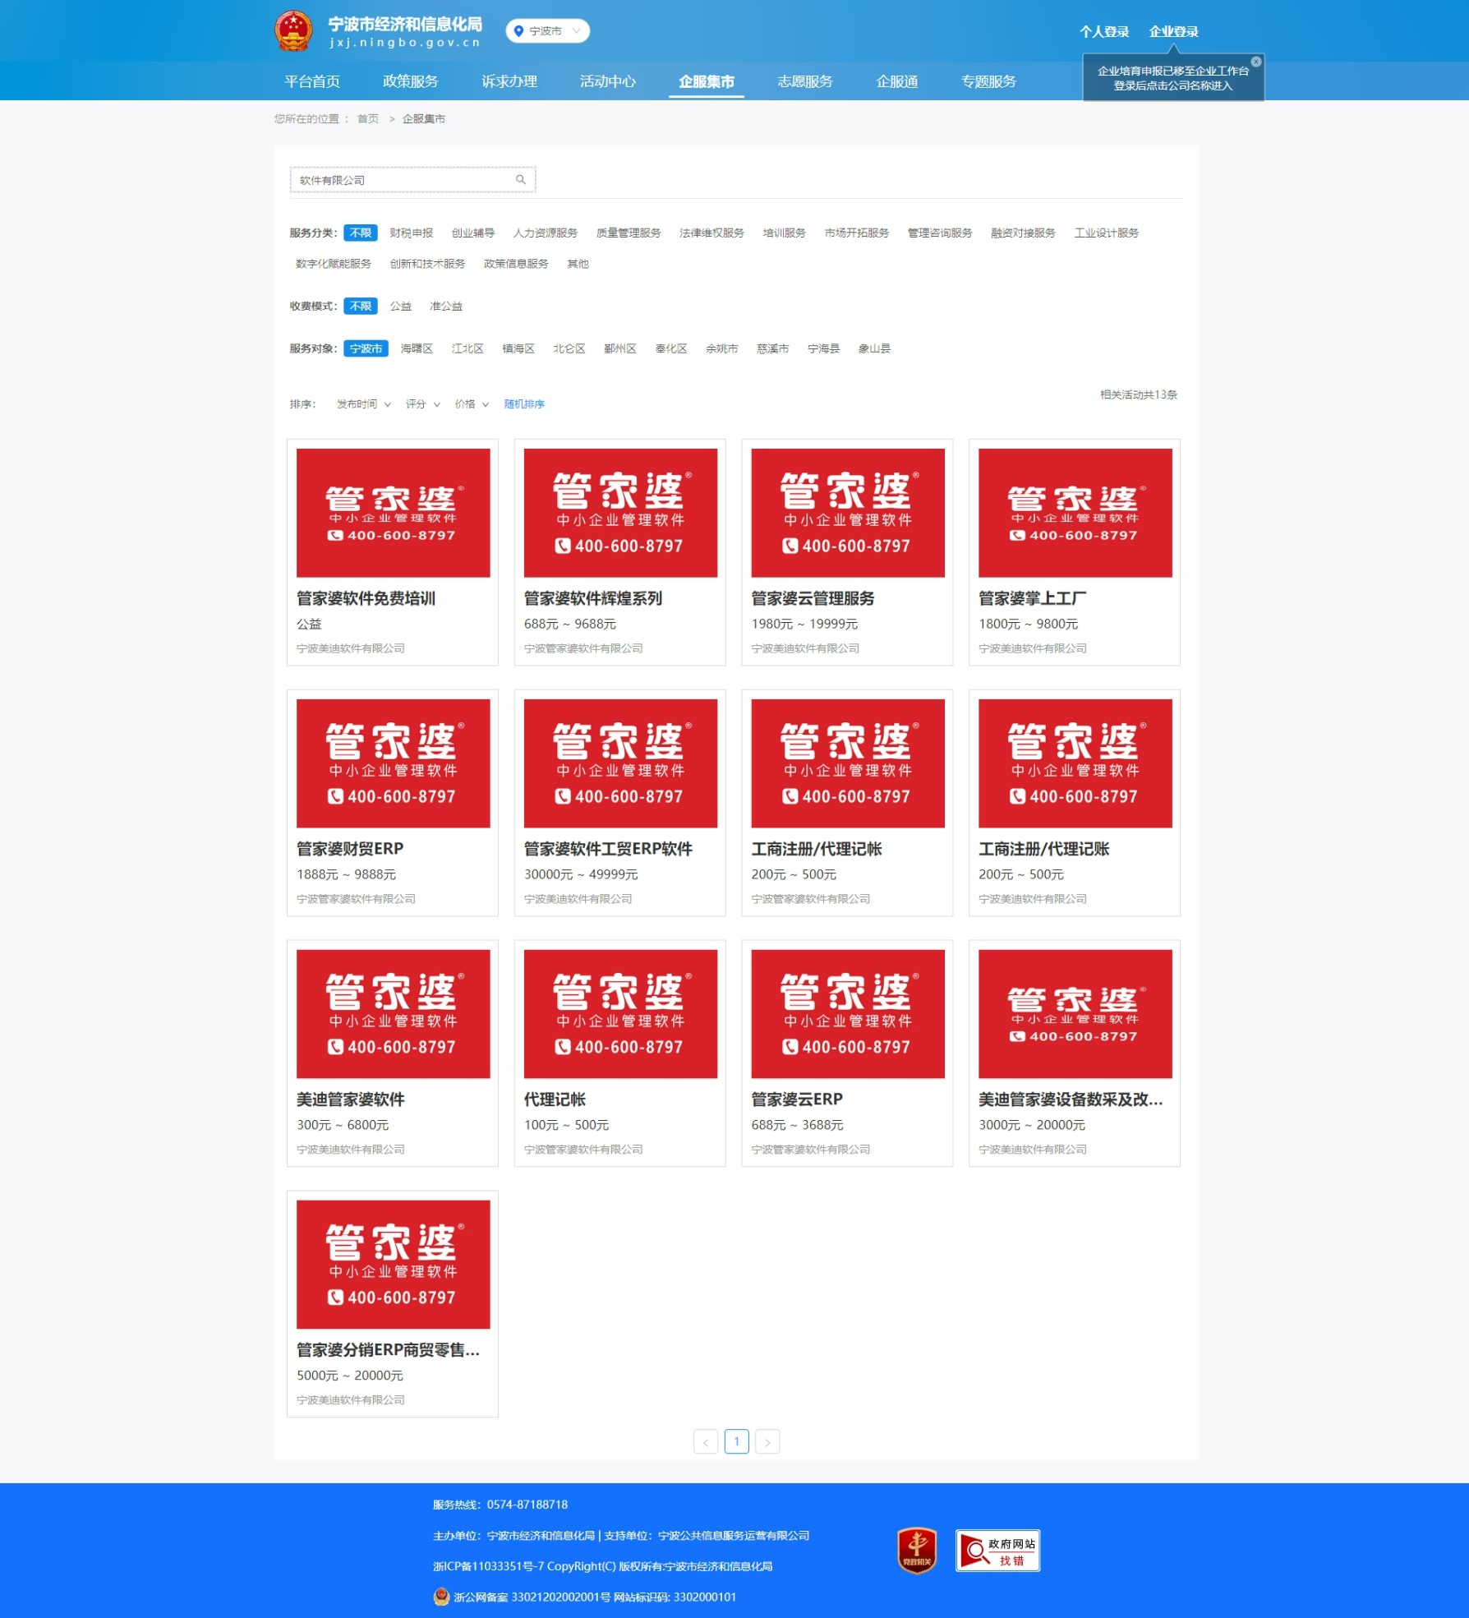Click 浙公网备案 33021202002001号 link
Image resolution: width=1469 pixels, height=1618 pixels.
[532, 1597]
